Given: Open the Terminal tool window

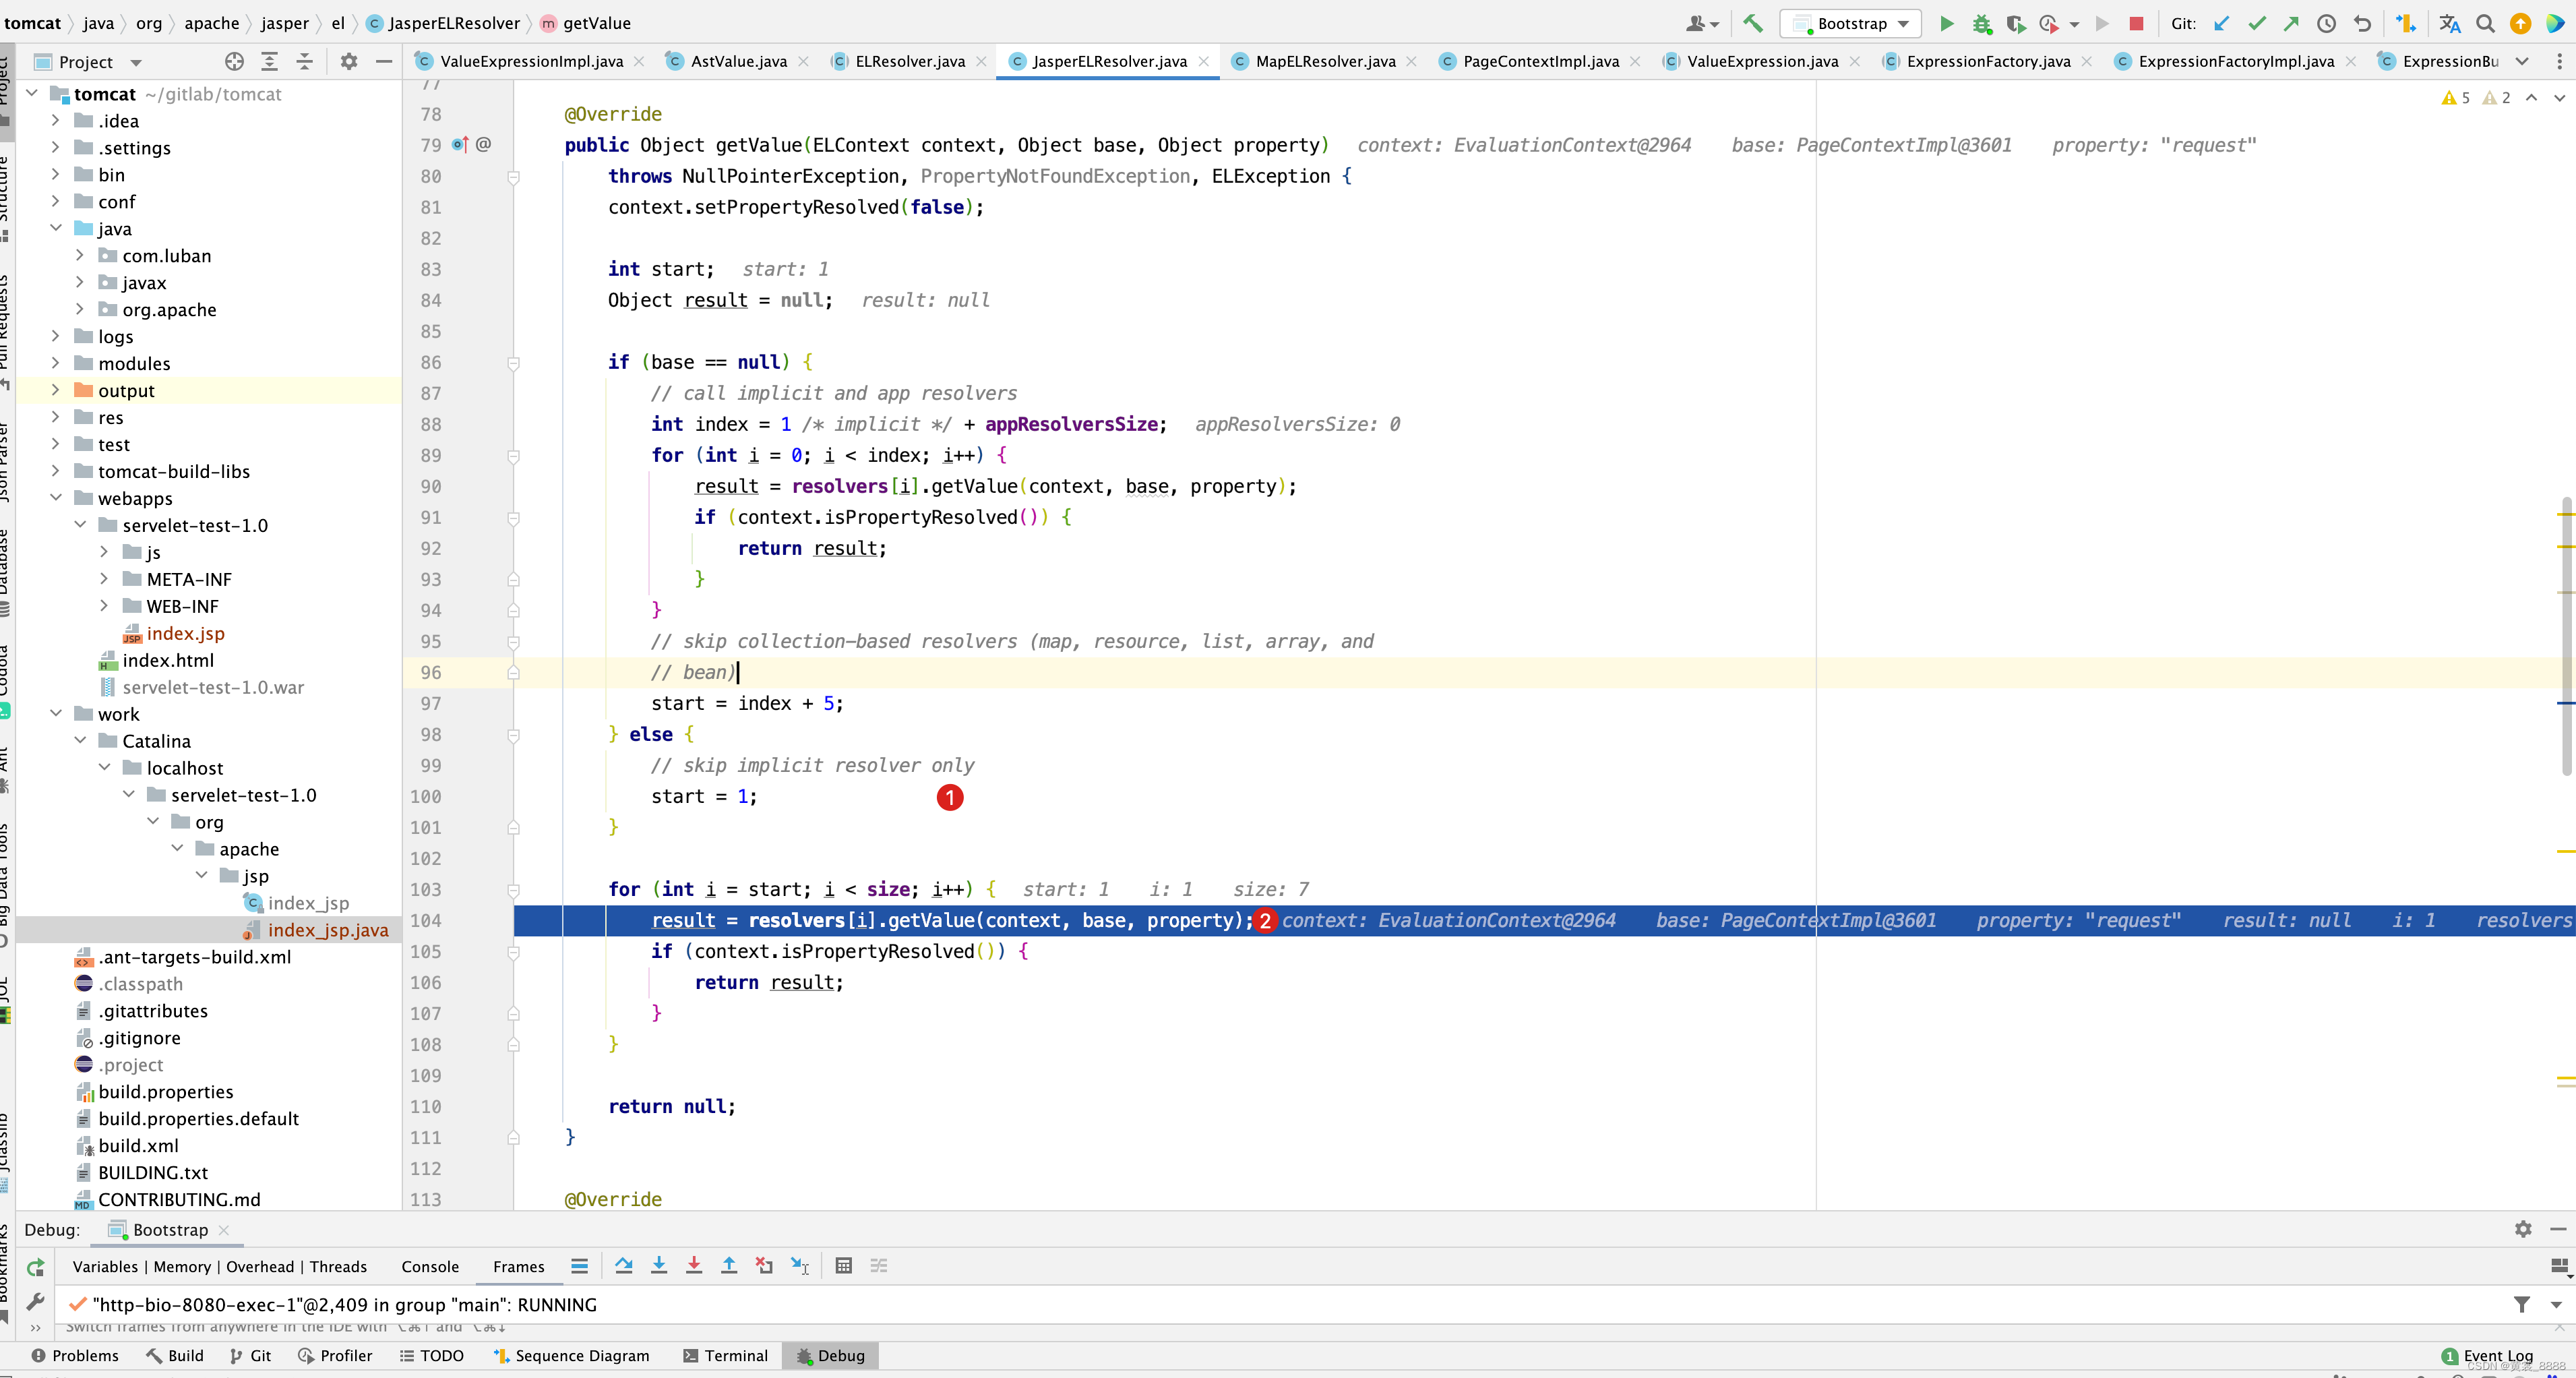Looking at the screenshot, I should (x=725, y=1356).
